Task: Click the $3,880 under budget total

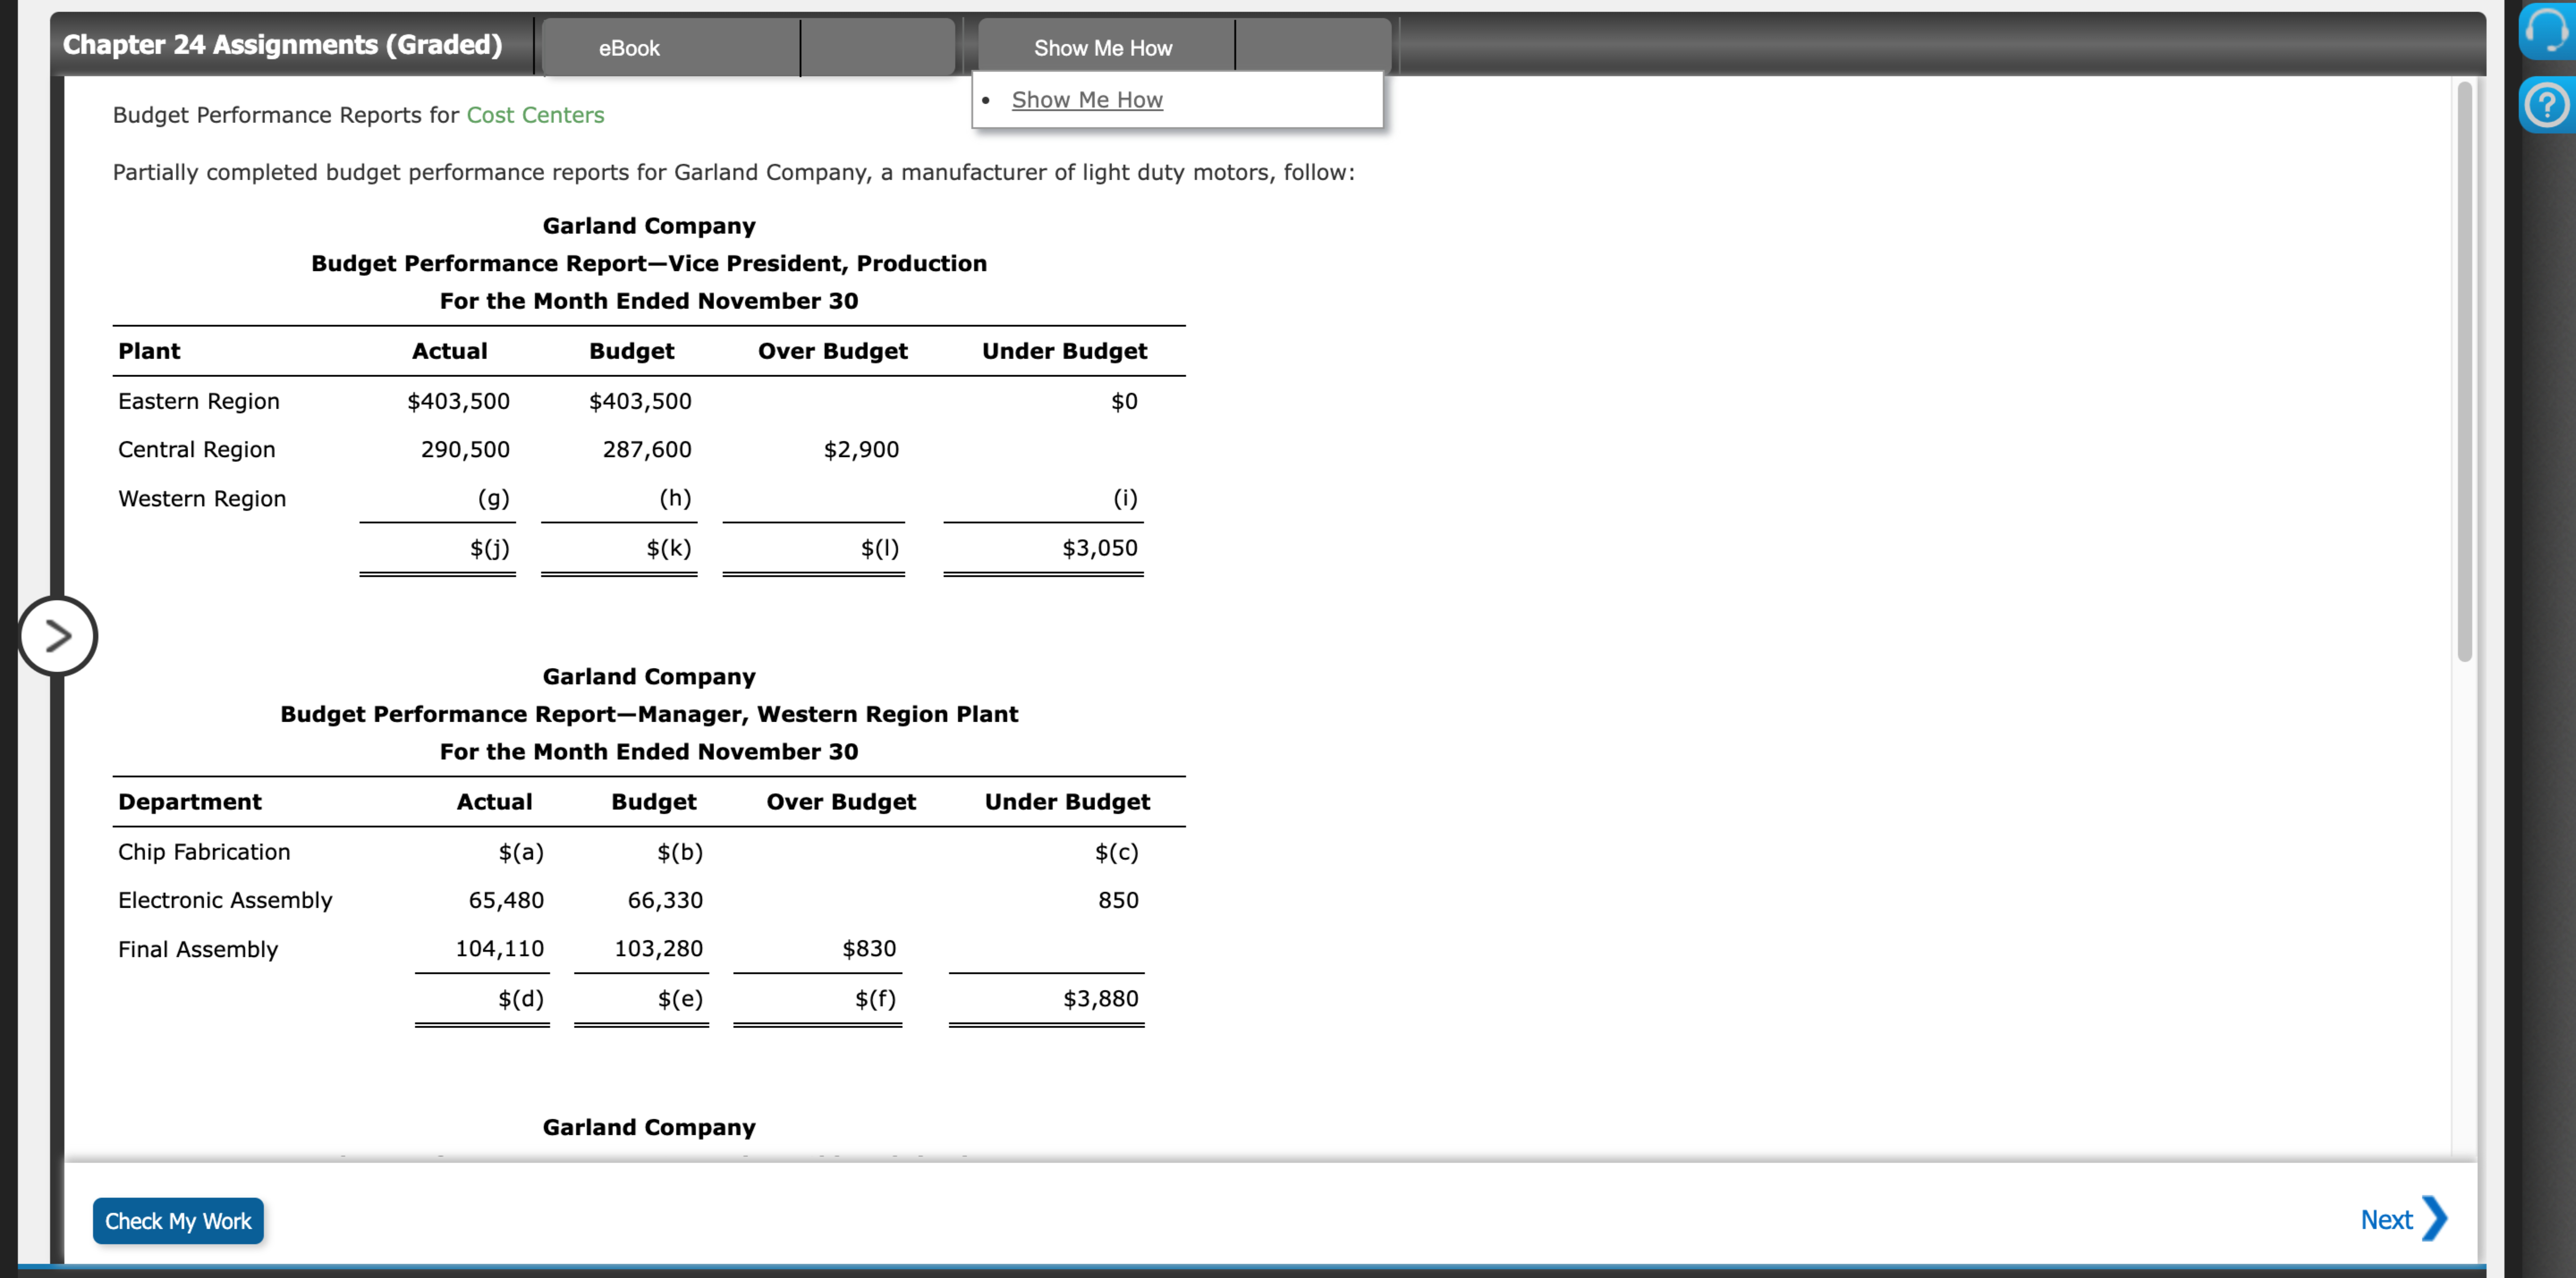Action: click(1100, 998)
